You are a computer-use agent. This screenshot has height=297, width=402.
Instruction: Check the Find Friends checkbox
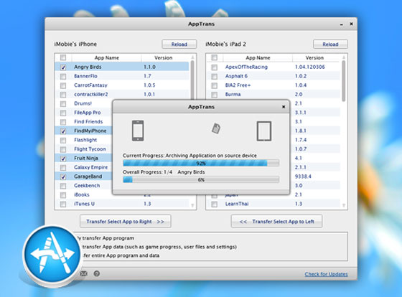click(63, 122)
